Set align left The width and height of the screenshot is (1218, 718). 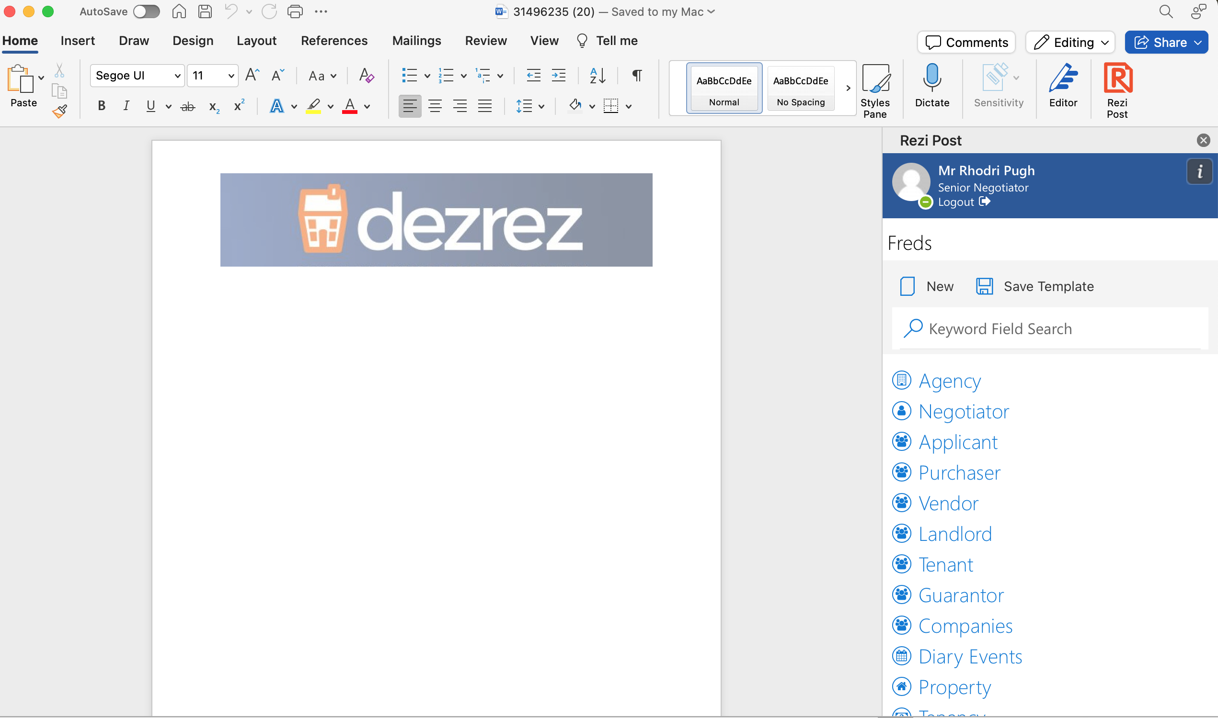tap(410, 105)
